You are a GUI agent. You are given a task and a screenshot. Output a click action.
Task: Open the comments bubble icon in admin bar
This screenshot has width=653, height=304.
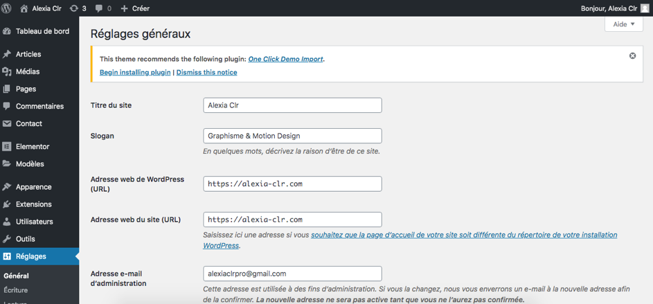tap(98, 8)
